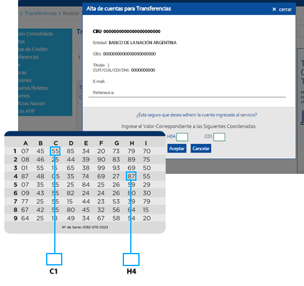Click the card serial number text
The width and height of the screenshot is (304, 286).
point(85,227)
